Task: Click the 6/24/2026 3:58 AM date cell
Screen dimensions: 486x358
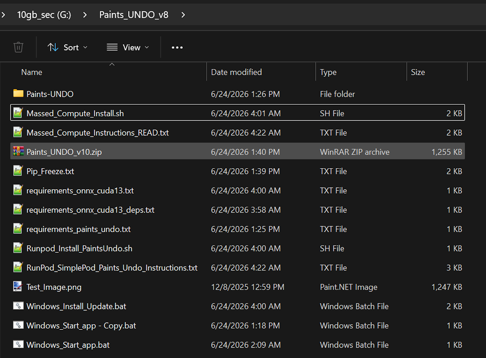Action: (x=246, y=210)
